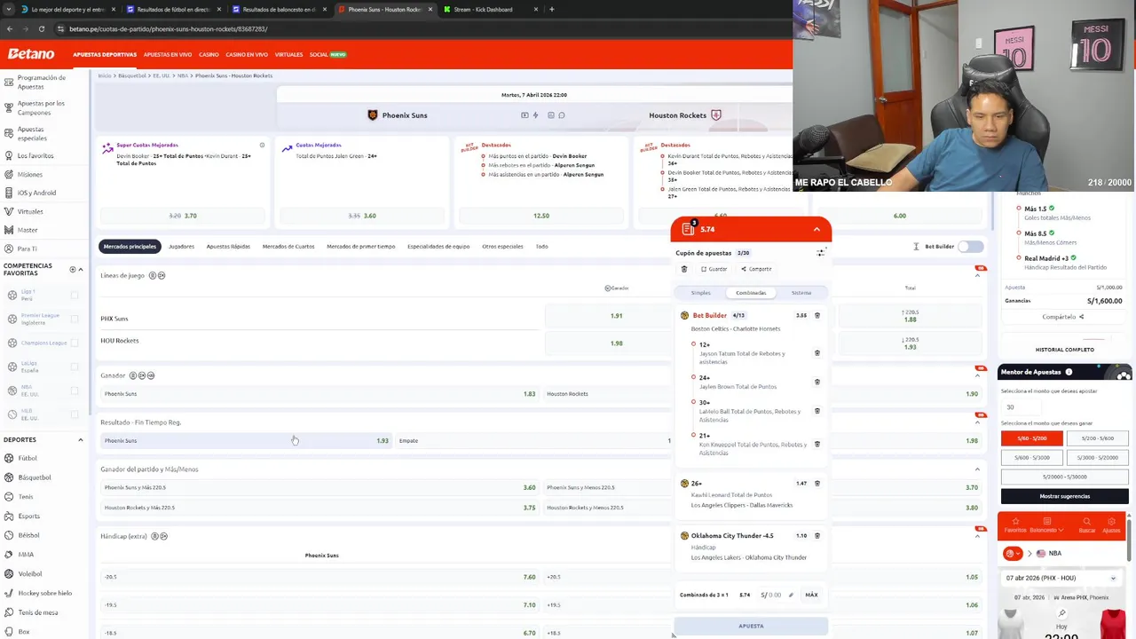Image resolution: width=1136 pixels, height=639 pixels.
Task: Click the Guardar coupon button
Action: tap(714, 269)
